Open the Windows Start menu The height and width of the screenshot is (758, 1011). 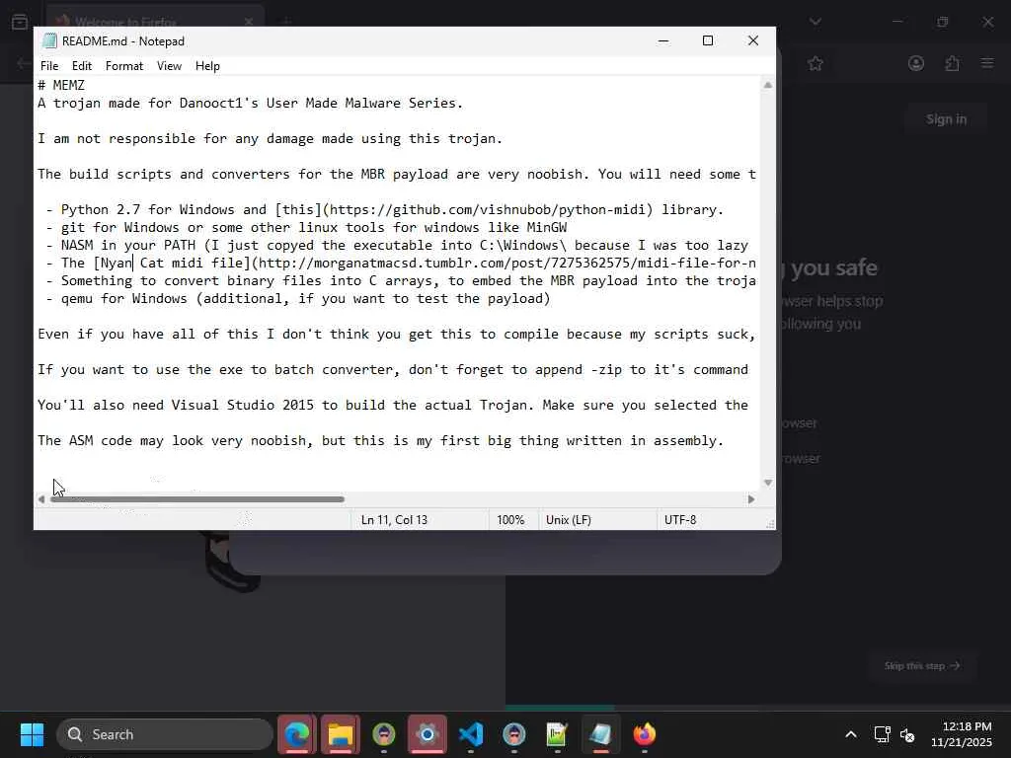(32, 734)
